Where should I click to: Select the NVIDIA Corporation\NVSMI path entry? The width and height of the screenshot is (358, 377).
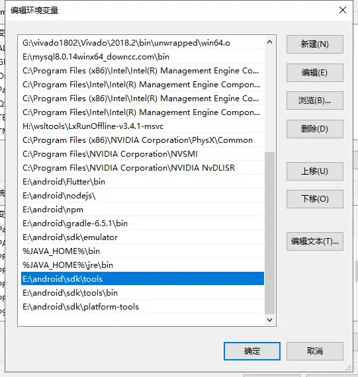point(142,154)
